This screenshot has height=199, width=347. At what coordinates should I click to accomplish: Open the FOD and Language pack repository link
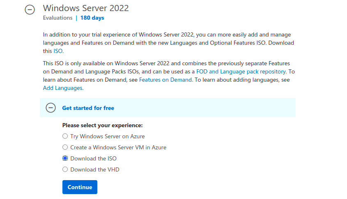click(x=241, y=71)
